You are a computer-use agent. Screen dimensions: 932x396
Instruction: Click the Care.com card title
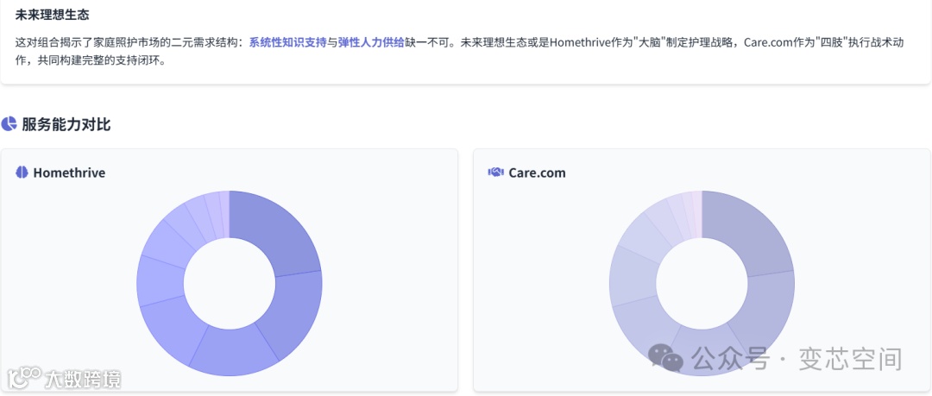pos(538,173)
